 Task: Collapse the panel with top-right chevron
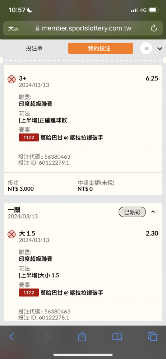click(x=160, y=48)
